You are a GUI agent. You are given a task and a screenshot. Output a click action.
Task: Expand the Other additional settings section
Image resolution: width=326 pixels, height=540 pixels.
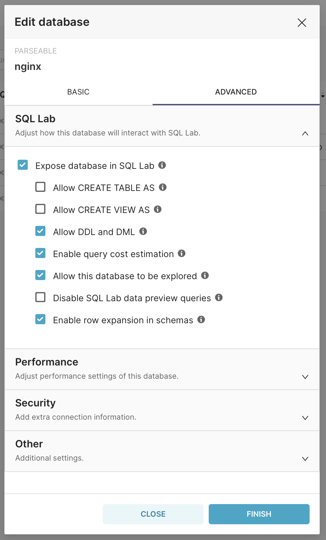click(305, 459)
